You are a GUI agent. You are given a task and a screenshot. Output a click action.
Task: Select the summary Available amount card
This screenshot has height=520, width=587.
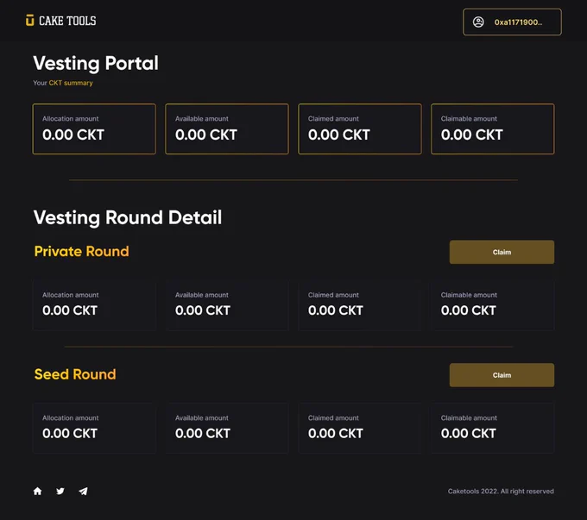pos(227,129)
